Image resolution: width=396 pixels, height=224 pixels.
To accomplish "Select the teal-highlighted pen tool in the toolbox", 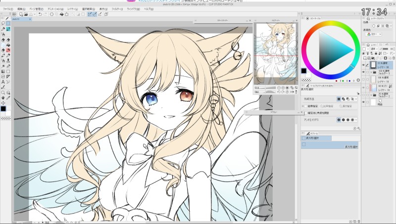I will (8, 29).
